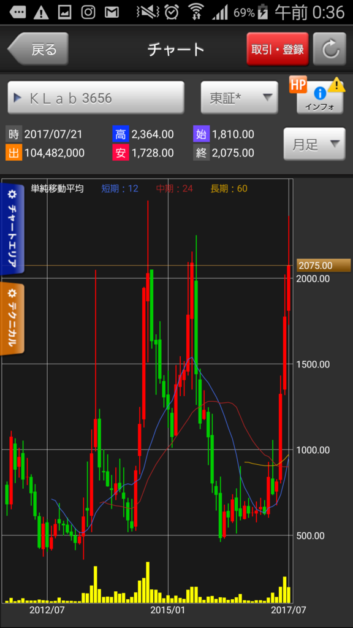Tap the 高 high price badge

121,134
